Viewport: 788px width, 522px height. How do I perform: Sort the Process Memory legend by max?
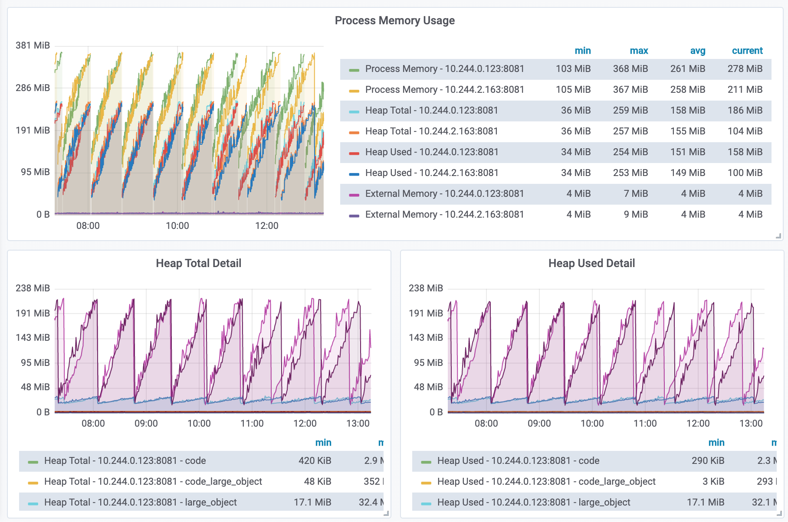pyautogui.click(x=639, y=51)
